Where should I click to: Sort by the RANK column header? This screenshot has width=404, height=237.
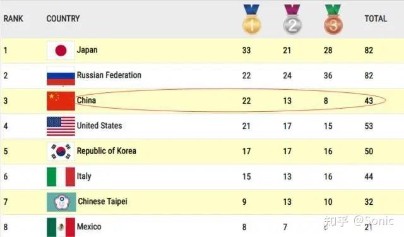click(x=13, y=18)
